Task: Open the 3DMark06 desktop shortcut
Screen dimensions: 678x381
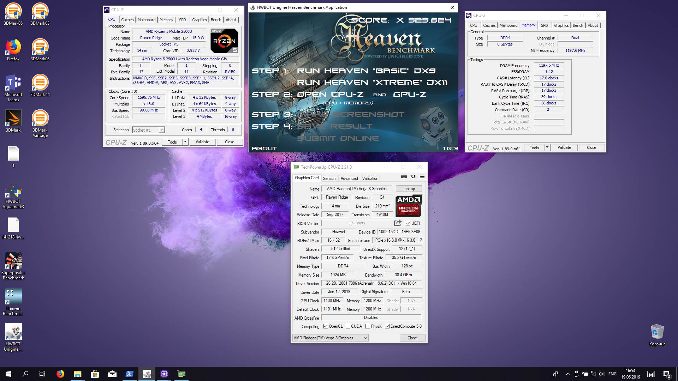Action: [40, 50]
